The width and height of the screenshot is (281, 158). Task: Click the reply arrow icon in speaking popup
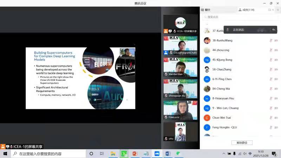[273, 30]
